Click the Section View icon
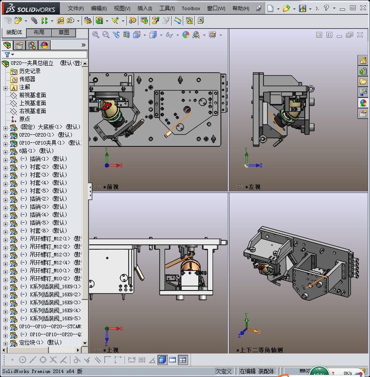Screen dimensions: 370x377 pyautogui.click(x=126, y=35)
